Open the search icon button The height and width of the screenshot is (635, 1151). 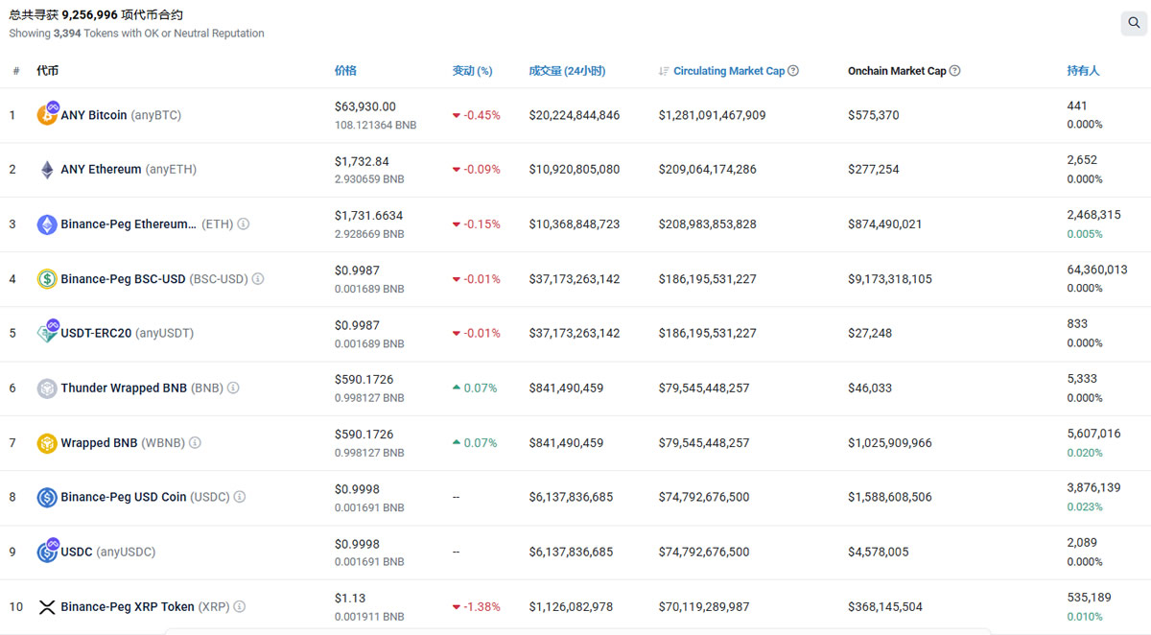point(1133,24)
